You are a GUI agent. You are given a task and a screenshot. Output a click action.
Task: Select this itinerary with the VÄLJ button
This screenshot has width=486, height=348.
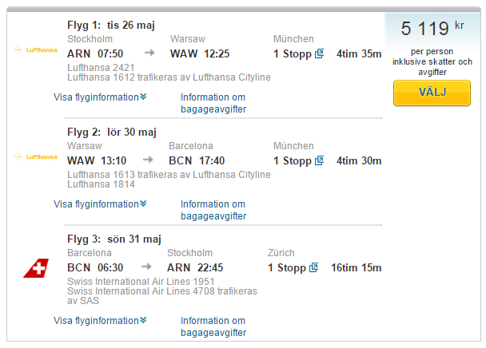click(x=432, y=93)
